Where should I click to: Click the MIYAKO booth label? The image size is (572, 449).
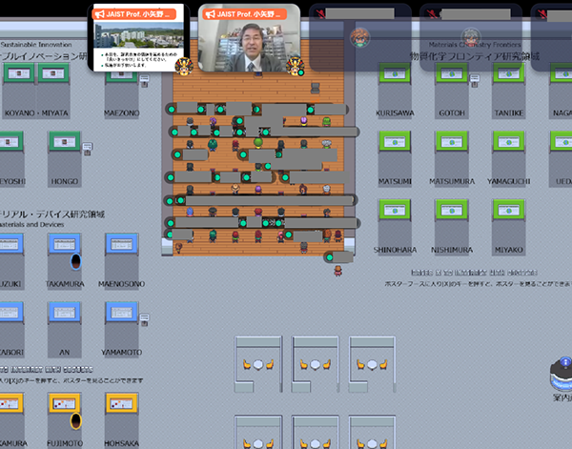[508, 250]
